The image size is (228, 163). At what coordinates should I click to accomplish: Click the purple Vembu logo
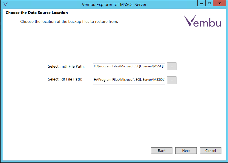tap(203, 21)
